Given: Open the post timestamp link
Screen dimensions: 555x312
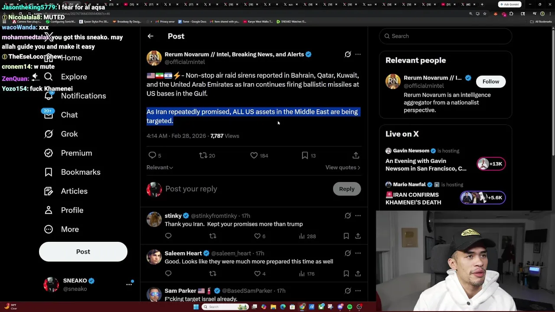Looking at the screenshot, I should (176, 136).
